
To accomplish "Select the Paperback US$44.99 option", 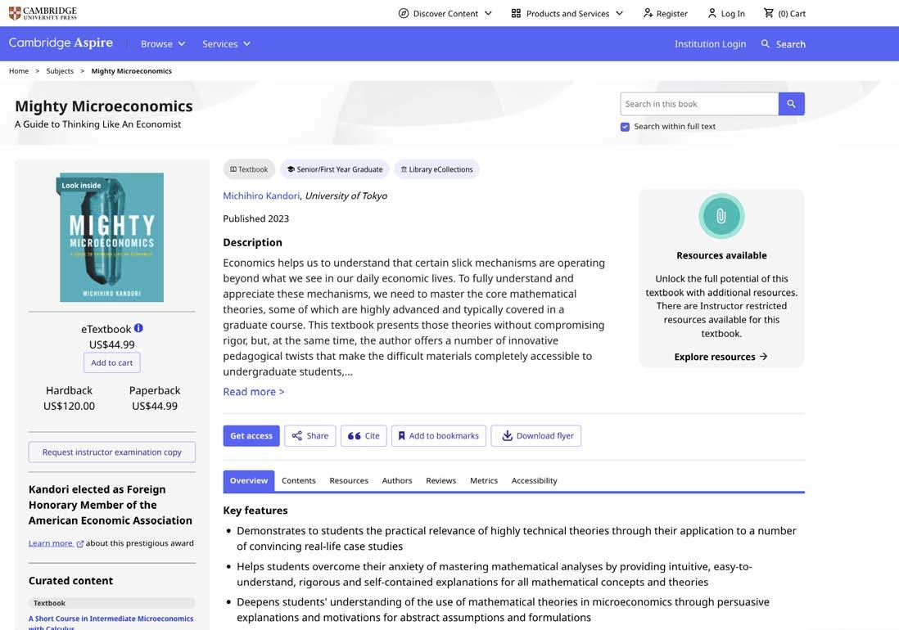I will [x=155, y=398].
